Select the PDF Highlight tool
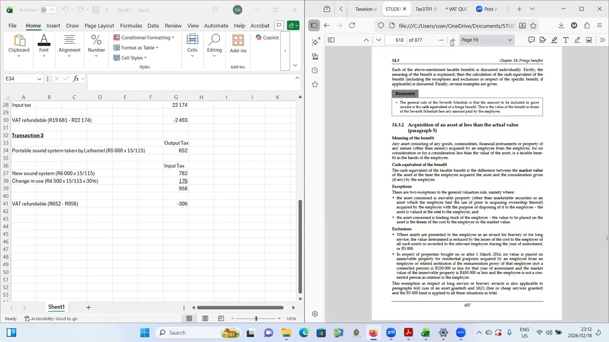 pyautogui.click(x=554, y=40)
